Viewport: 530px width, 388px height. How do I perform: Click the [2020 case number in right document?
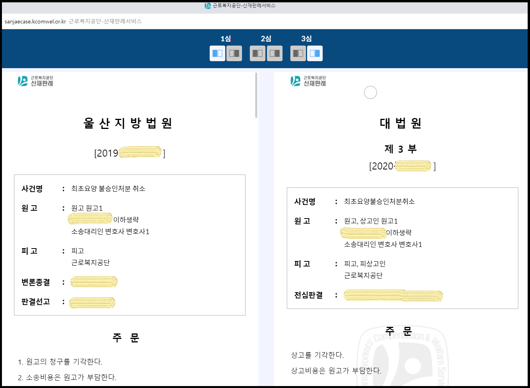403,166
